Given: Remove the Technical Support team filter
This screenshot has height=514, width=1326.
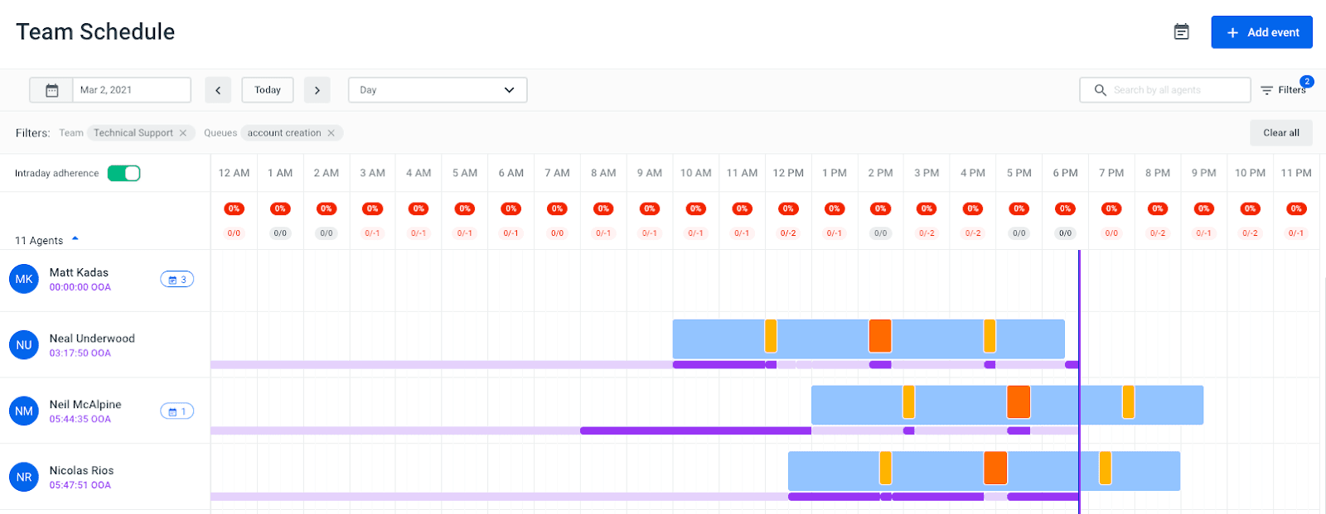Looking at the screenshot, I should pos(183,133).
